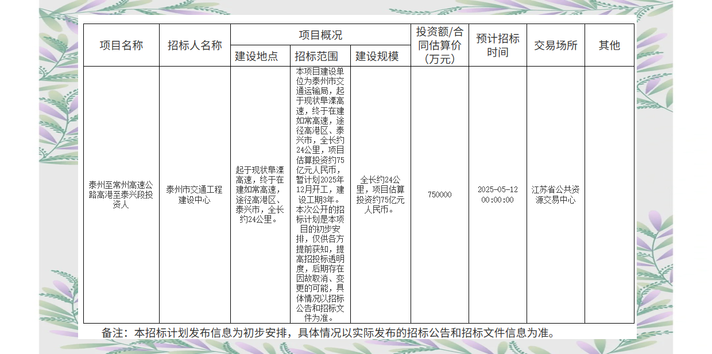The width and height of the screenshot is (712, 354).
Task: Click the 750000 investment value
Action: (x=440, y=194)
